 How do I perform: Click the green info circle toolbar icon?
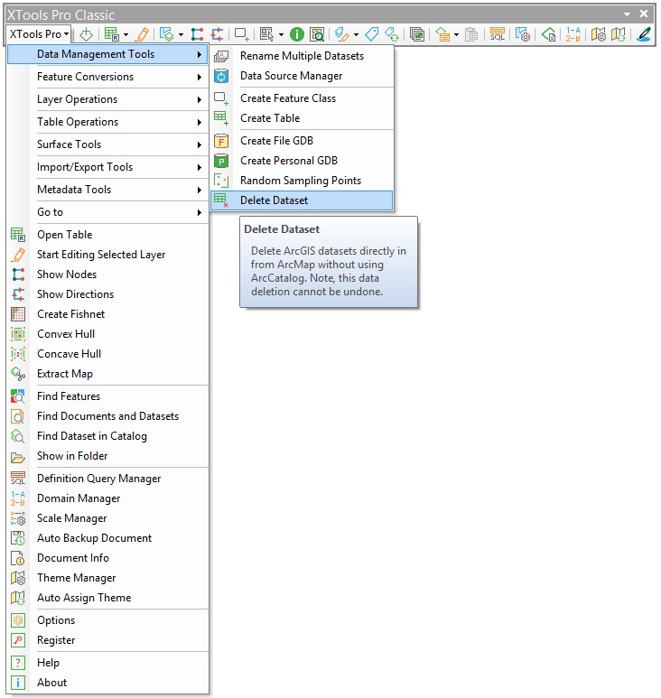(x=297, y=34)
